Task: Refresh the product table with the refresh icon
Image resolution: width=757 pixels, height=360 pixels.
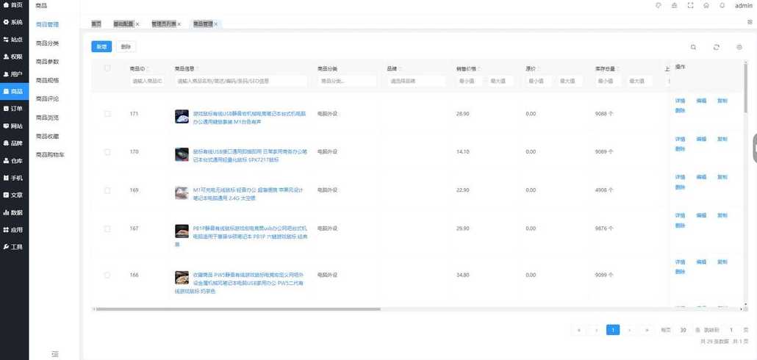Action: [x=717, y=47]
